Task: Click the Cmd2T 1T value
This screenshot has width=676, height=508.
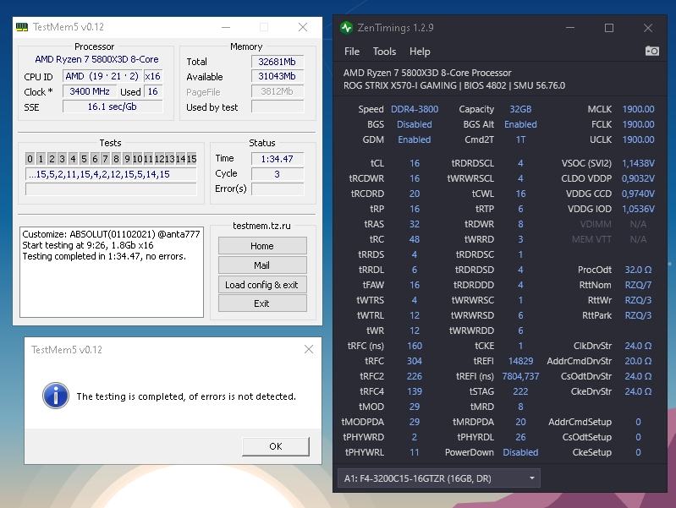Action: (x=520, y=139)
